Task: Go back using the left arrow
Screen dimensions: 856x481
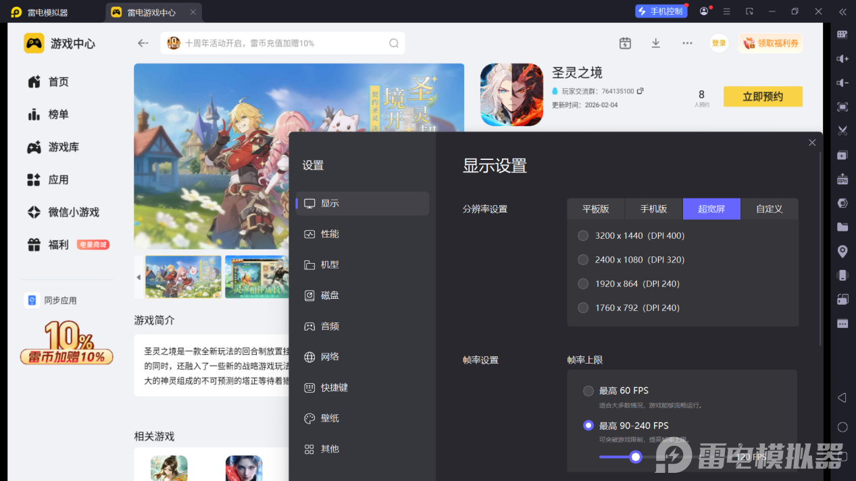Action: click(143, 43)
